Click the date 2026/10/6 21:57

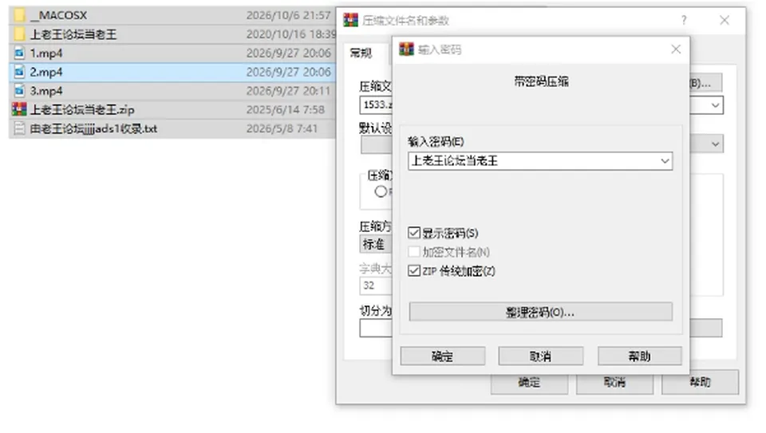289,15
